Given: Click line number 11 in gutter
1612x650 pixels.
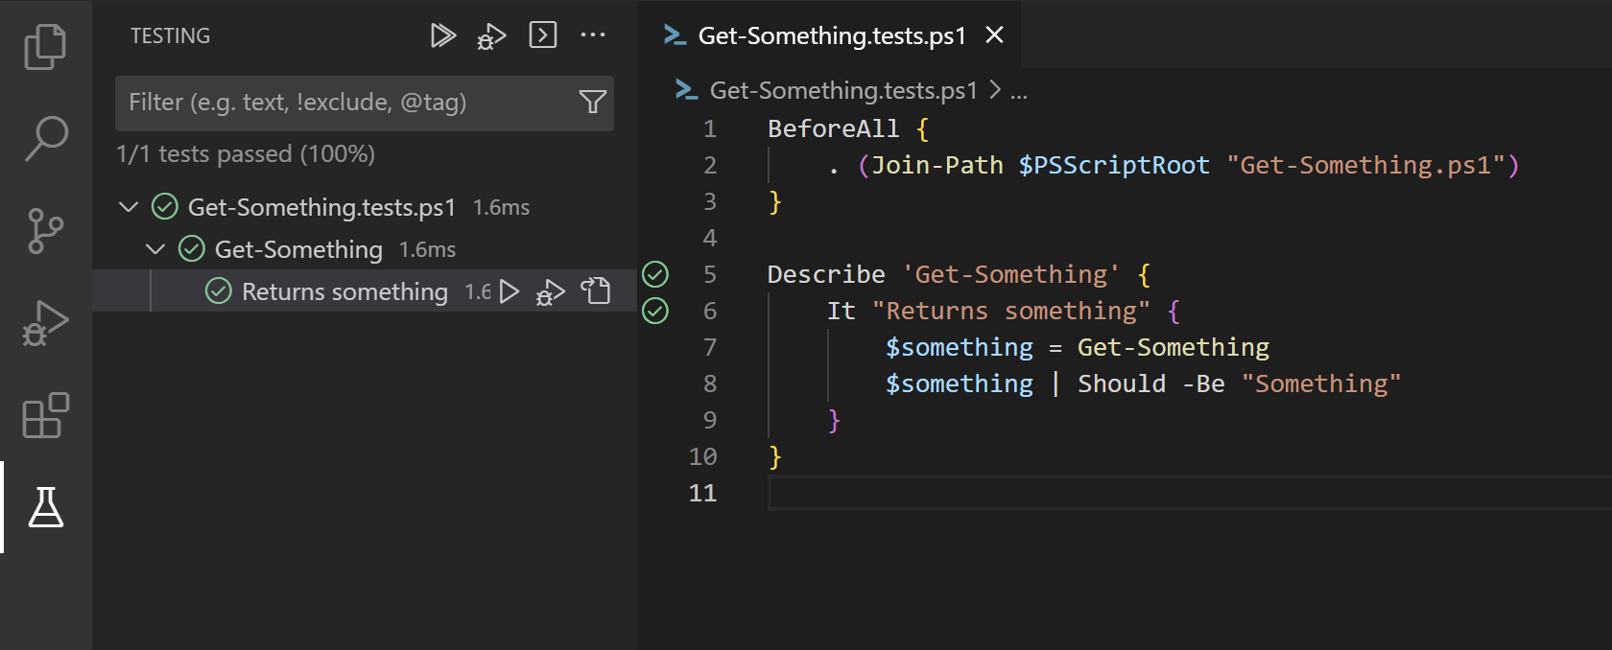Looking at the screenshot, I should pyautogui.click(x=702, y=493).
